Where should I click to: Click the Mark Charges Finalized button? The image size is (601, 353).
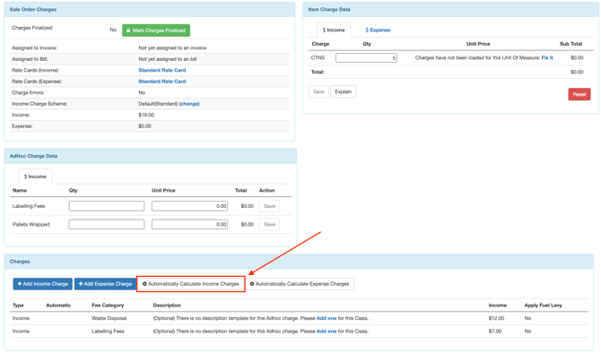pos(156,30)
